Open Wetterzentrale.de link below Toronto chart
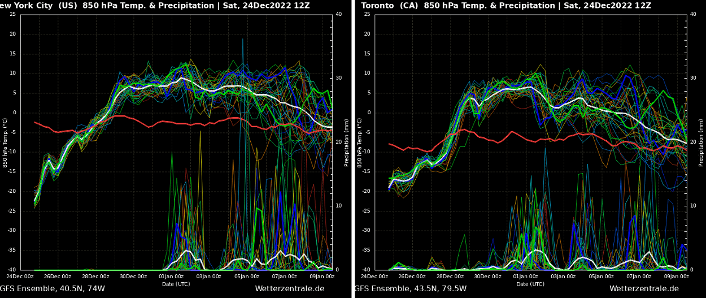Screen dimensions: 706x298 click(x=644, y=289)
